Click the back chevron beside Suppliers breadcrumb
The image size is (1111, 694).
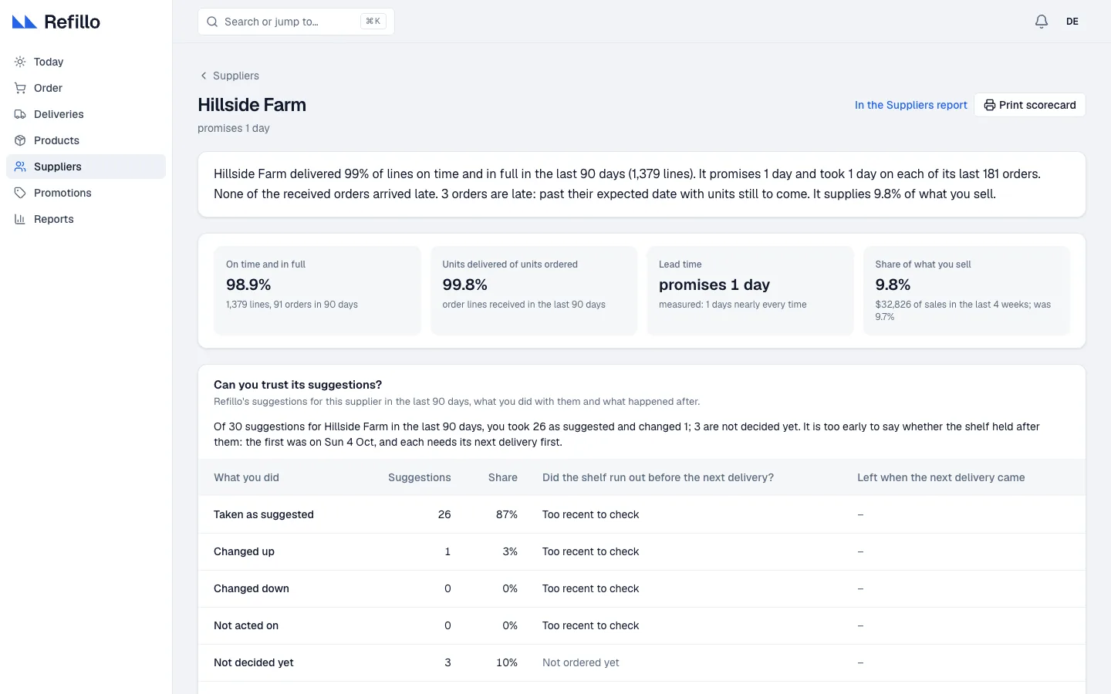click(x=204, y=76)
